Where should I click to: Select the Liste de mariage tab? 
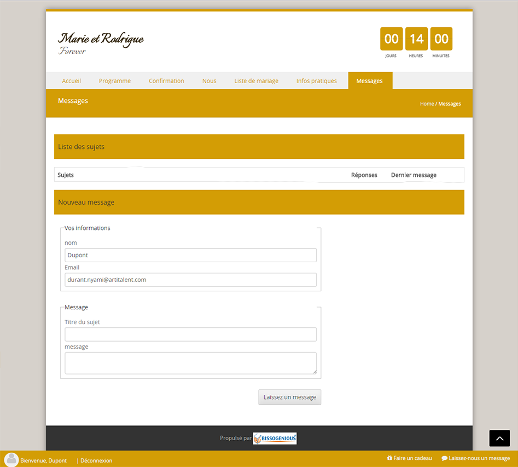[x=256, y=80]
